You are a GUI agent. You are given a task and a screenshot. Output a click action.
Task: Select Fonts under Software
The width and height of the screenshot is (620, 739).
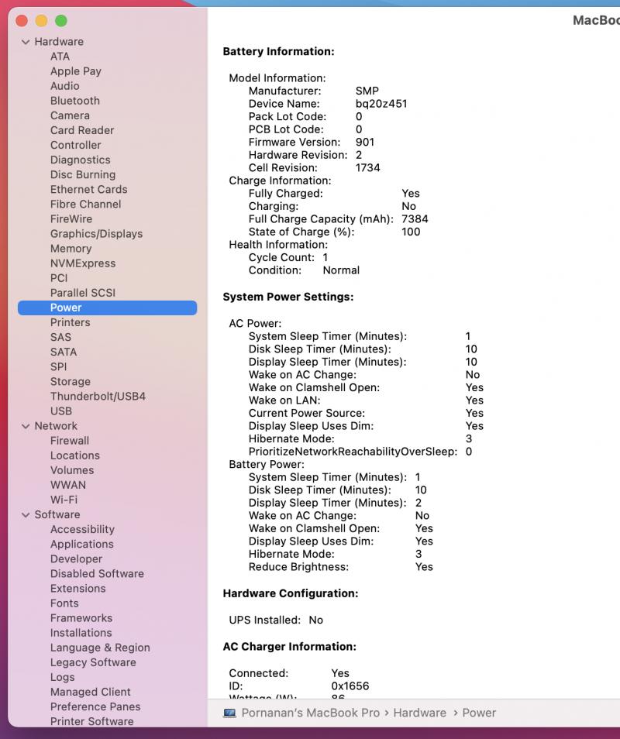(x=64, y=603)
